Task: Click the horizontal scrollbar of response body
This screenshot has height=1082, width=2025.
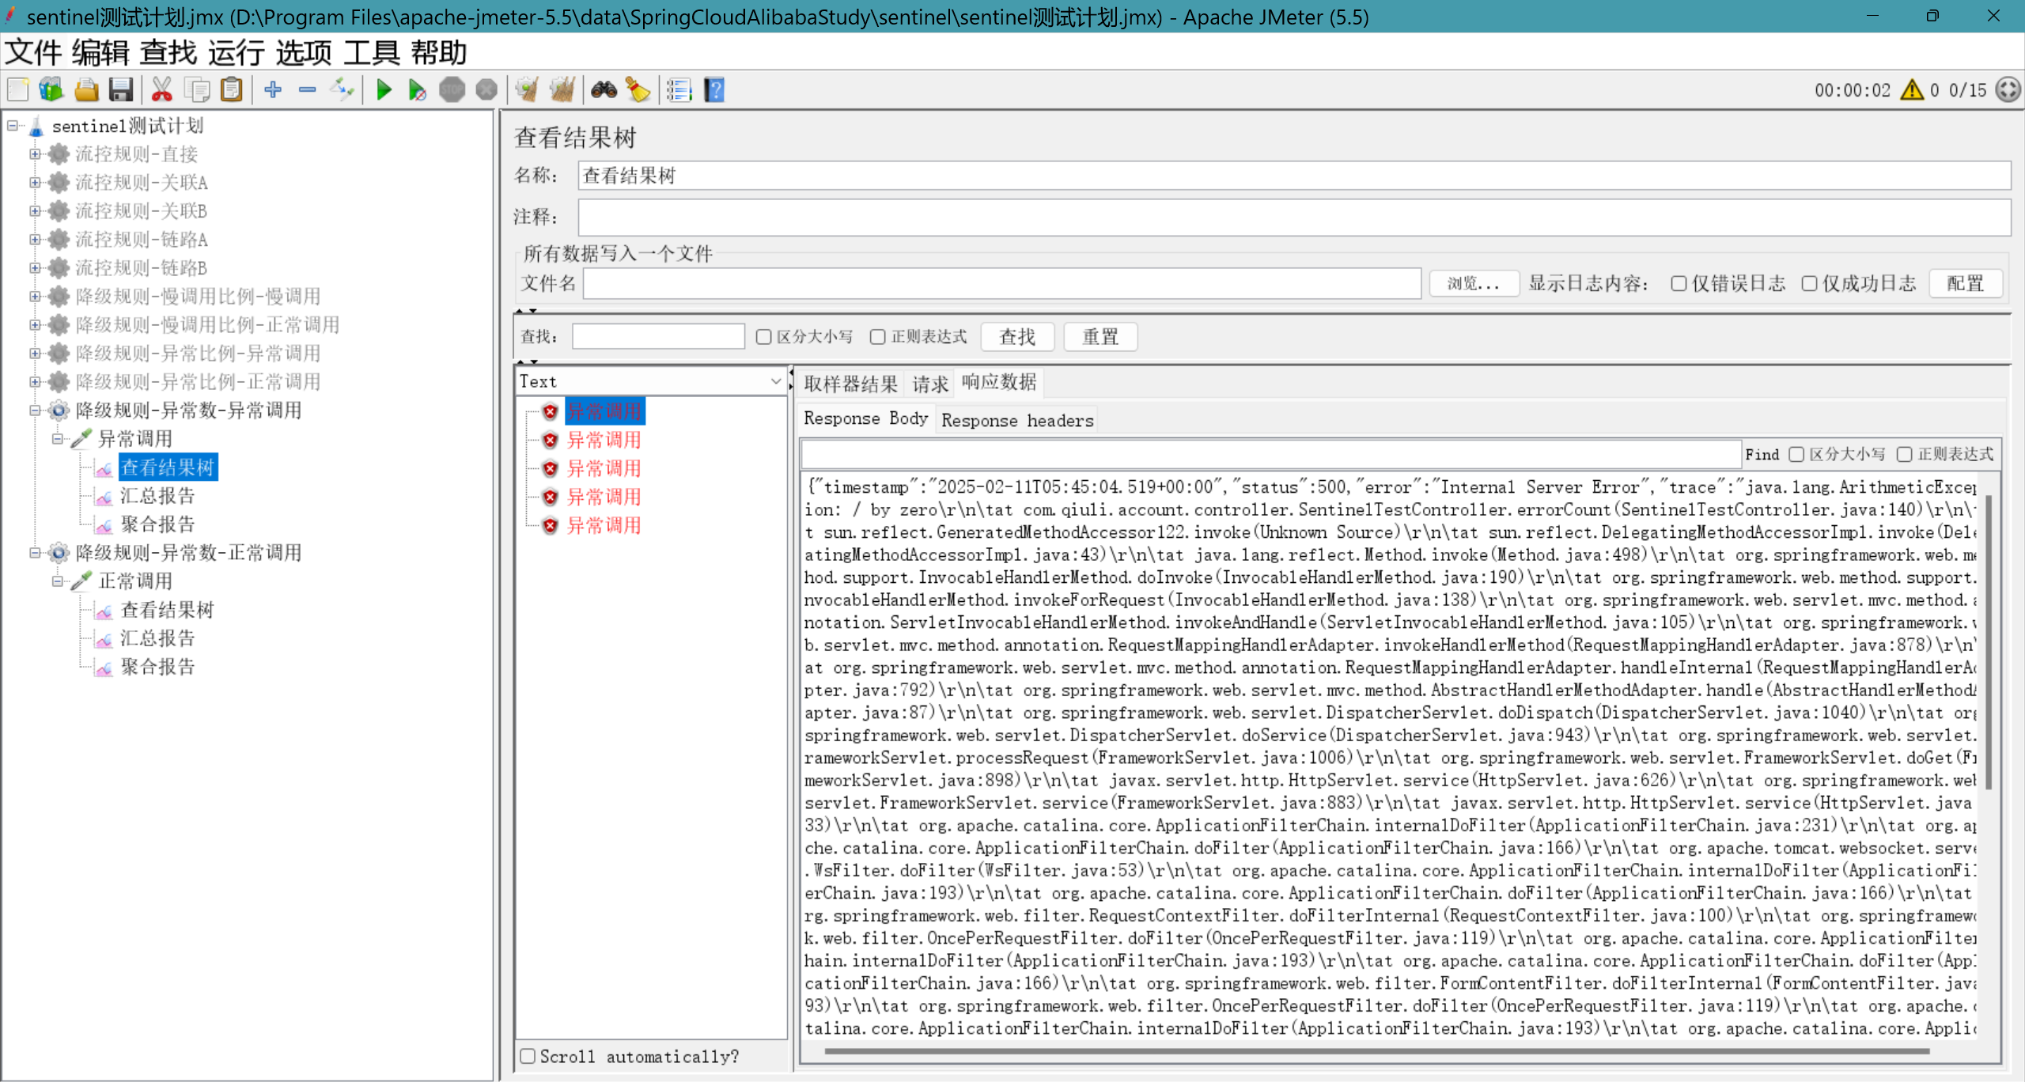Action: 1376,1051
